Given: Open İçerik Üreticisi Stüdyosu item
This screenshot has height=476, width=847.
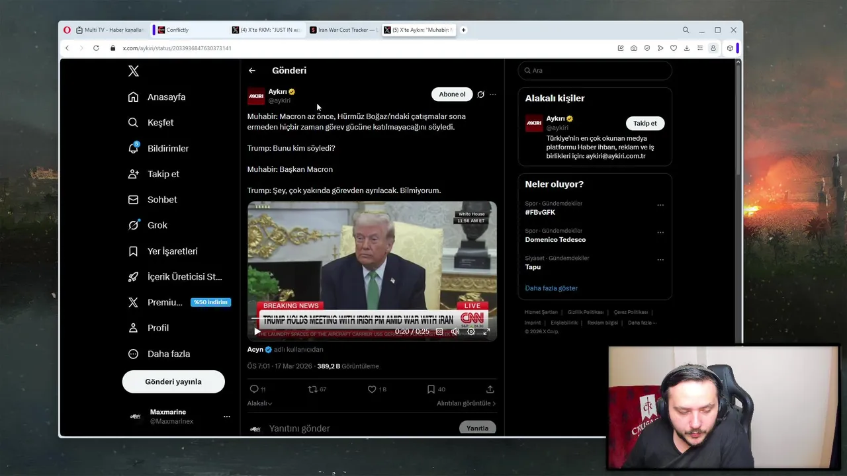Looking at the screenshot, I should (x=175, y=277).
